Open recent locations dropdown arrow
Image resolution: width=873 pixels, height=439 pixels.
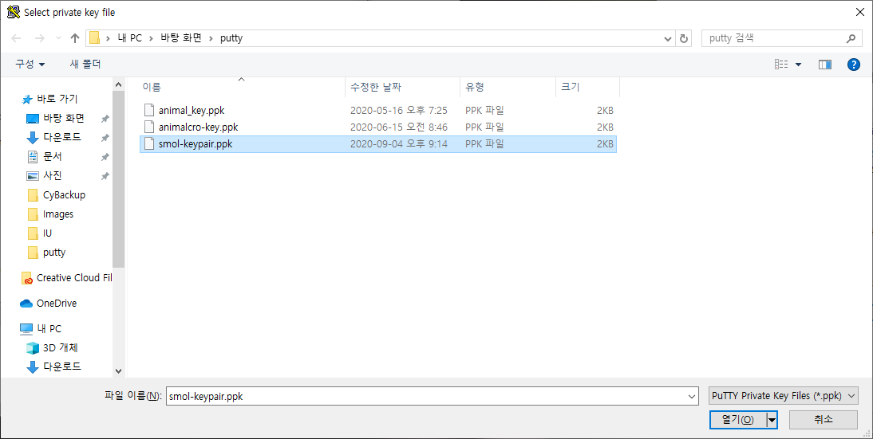[58, 38]
